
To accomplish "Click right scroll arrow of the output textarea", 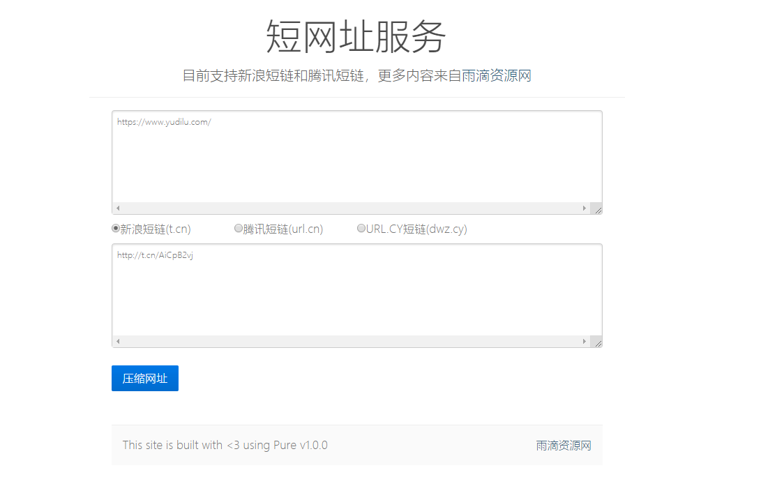I will pos(585,341).
